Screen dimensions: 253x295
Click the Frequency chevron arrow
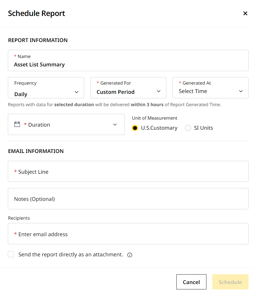(x=76, y=92)
